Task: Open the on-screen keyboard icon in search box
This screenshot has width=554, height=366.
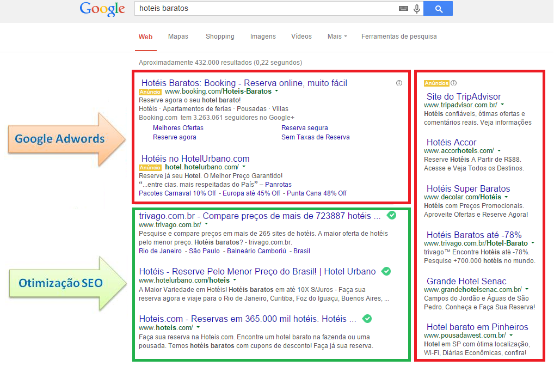Action: point(403,9)
